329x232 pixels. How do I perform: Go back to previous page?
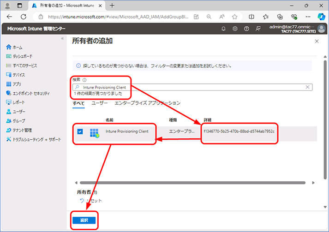pos(9,17)
